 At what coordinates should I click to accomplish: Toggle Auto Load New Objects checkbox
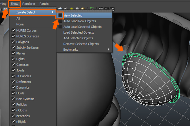coord(60,21)
